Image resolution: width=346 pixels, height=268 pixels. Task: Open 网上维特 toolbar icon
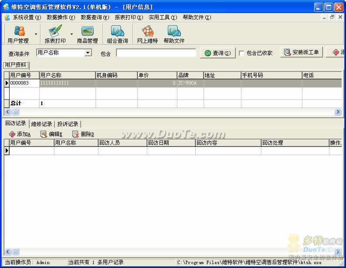(147, 34)
